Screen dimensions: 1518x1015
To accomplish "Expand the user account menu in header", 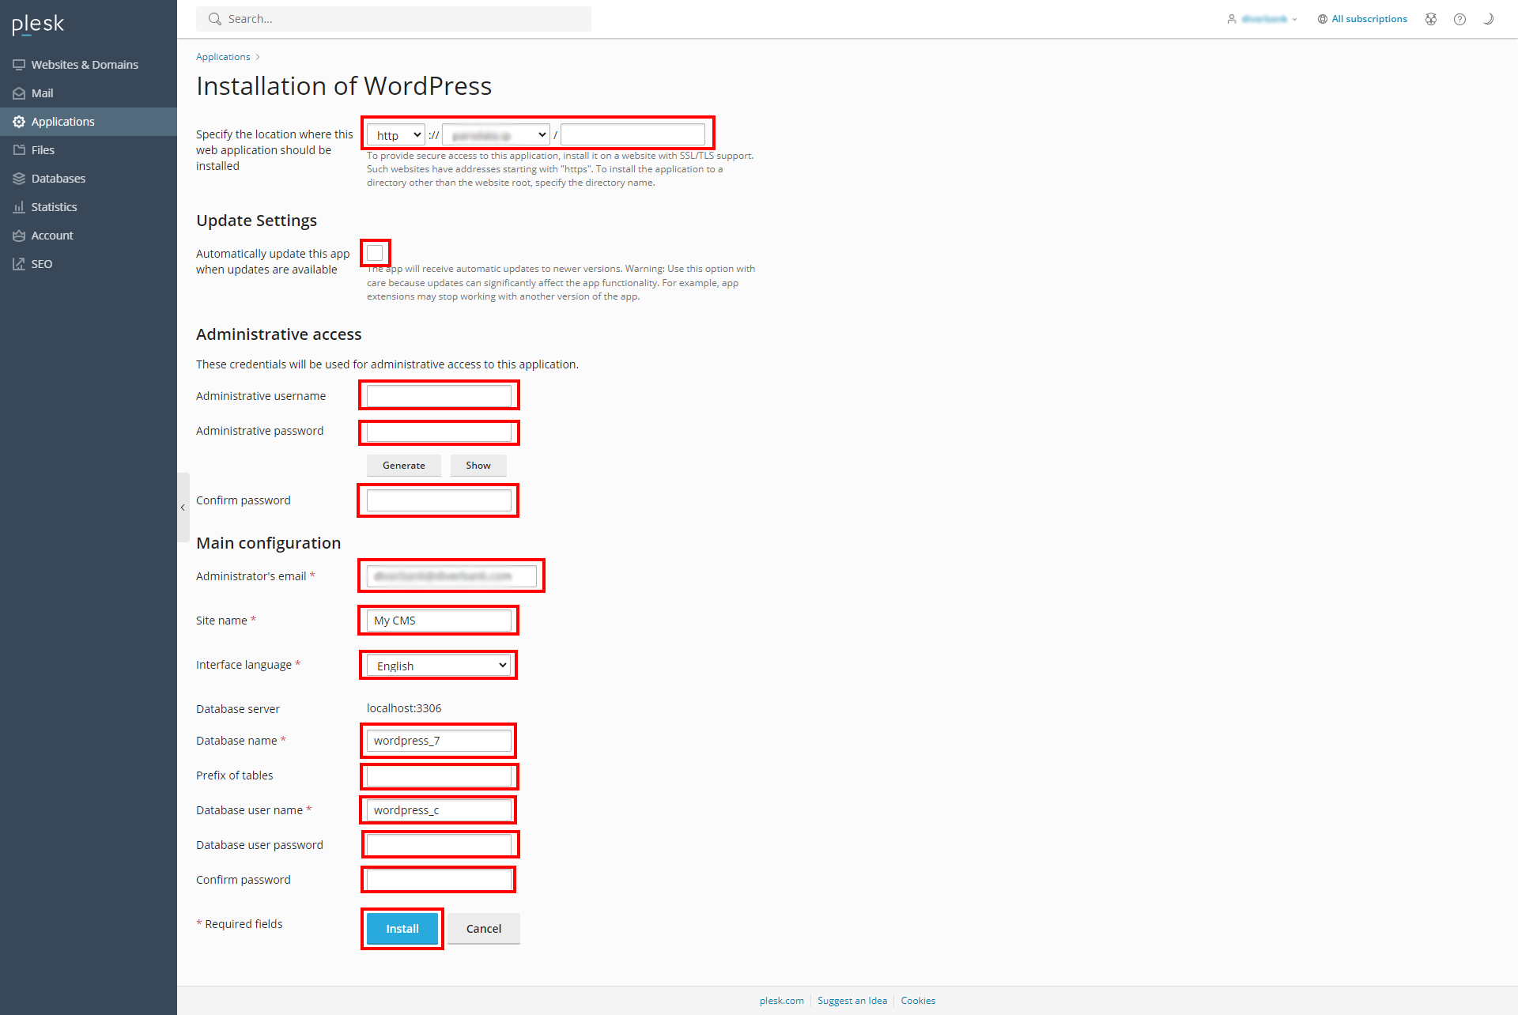I will (1270, 19).
